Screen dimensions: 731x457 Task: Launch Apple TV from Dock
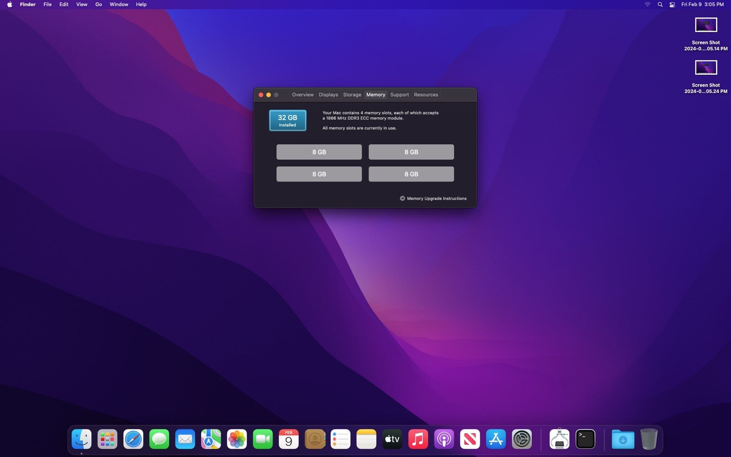(392, 439)
